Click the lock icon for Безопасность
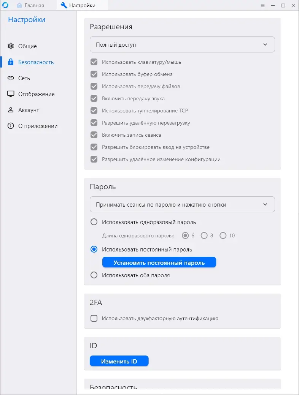Viewport: 299px width, 395px height. pos(11,62)
